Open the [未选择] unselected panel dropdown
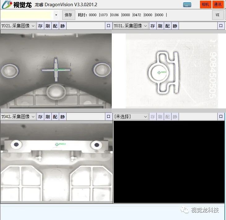Screen dimensions: 226x220 pos(146,117)
